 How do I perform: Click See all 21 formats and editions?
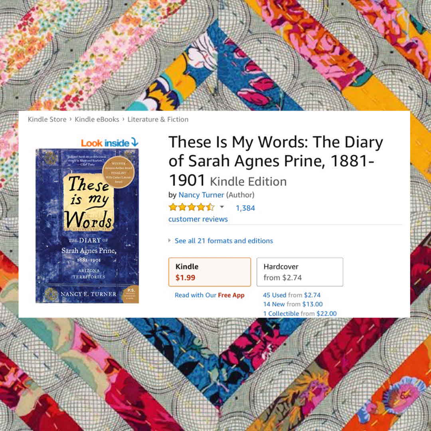point(224,241)
